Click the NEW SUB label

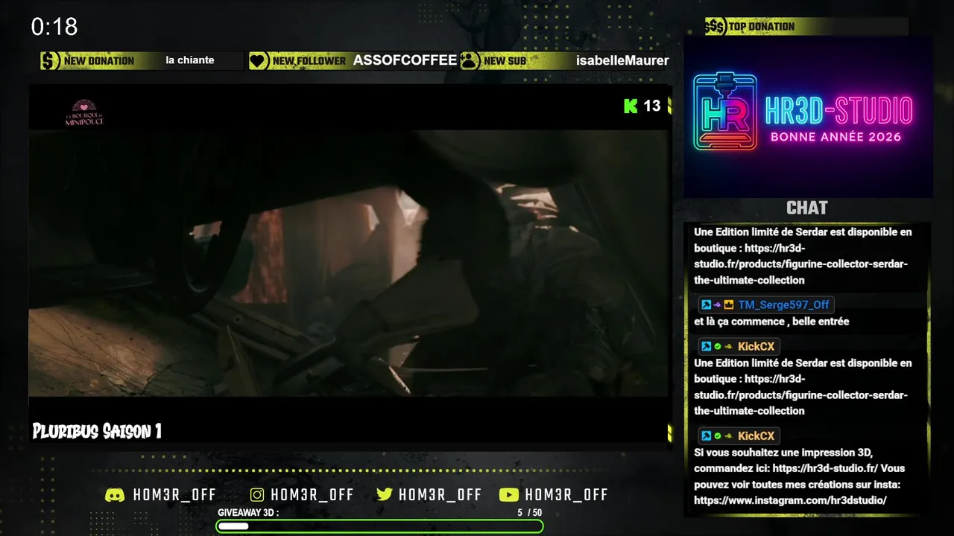coord(505,61)
